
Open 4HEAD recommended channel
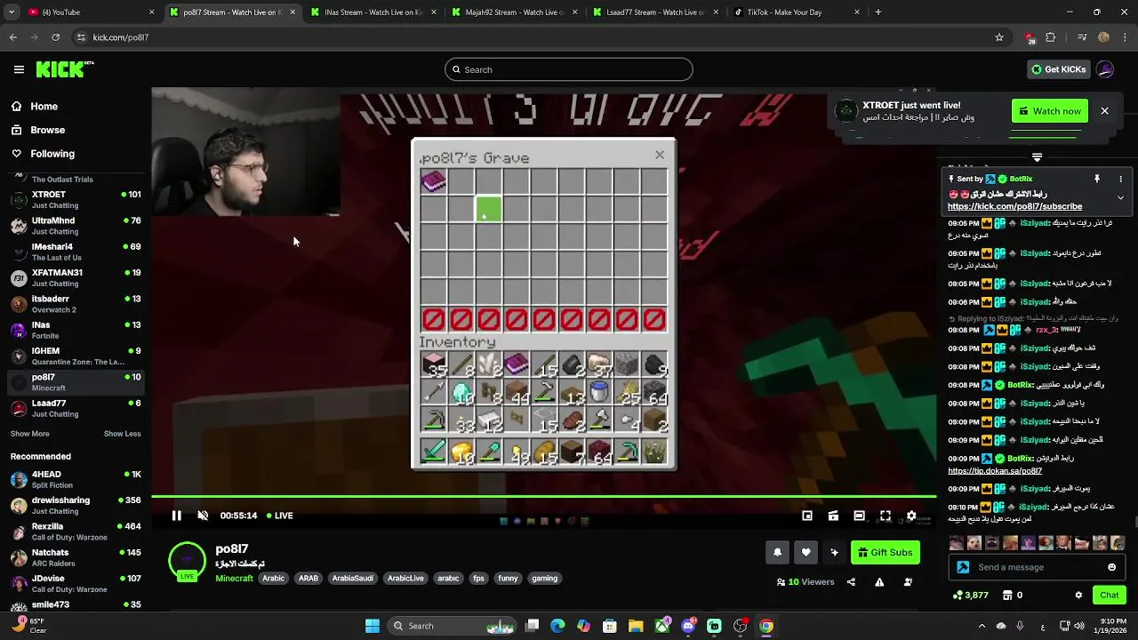pos(76,479)
